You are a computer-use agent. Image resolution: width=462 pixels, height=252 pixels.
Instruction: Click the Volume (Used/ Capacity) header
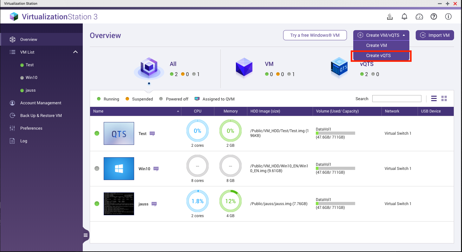pyautogui.click(x=347, y=111)
